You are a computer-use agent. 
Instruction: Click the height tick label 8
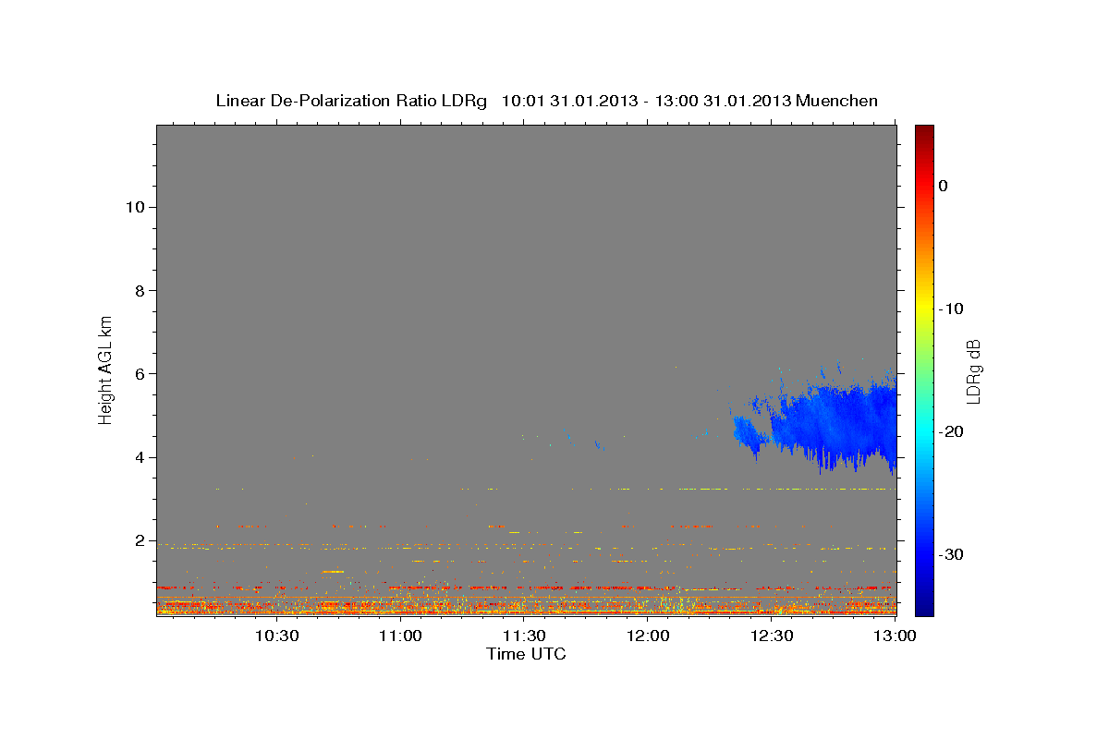pos(140,291)
